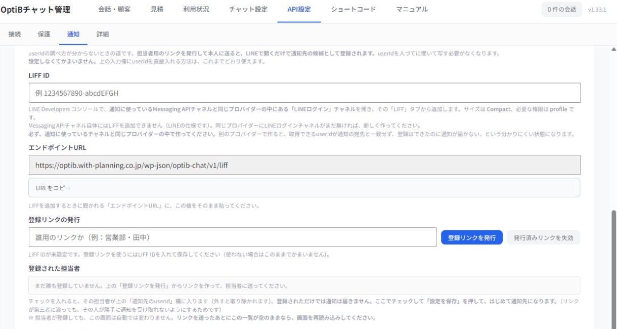The width and height of the screenshot is (617, 329).
Task: Click the URLをコピー button
Action: [304, 188]
